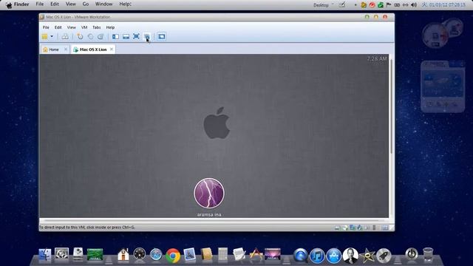The height and width of the screenshot is (266, 473).
Task: Select the aramsa ina user avatar
Action: click(209, 193)
